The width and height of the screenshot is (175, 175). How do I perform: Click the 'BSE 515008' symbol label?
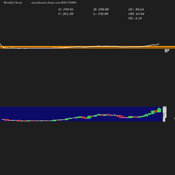coord(69,2)
